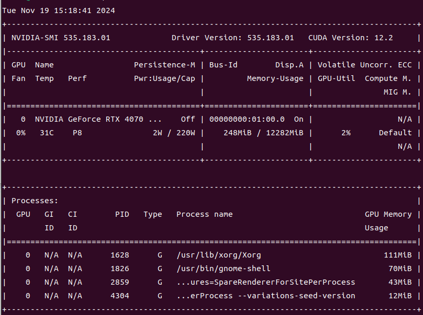Click the Fan column header
Viewport: 423px width, 315px height.
coord(18,78)
